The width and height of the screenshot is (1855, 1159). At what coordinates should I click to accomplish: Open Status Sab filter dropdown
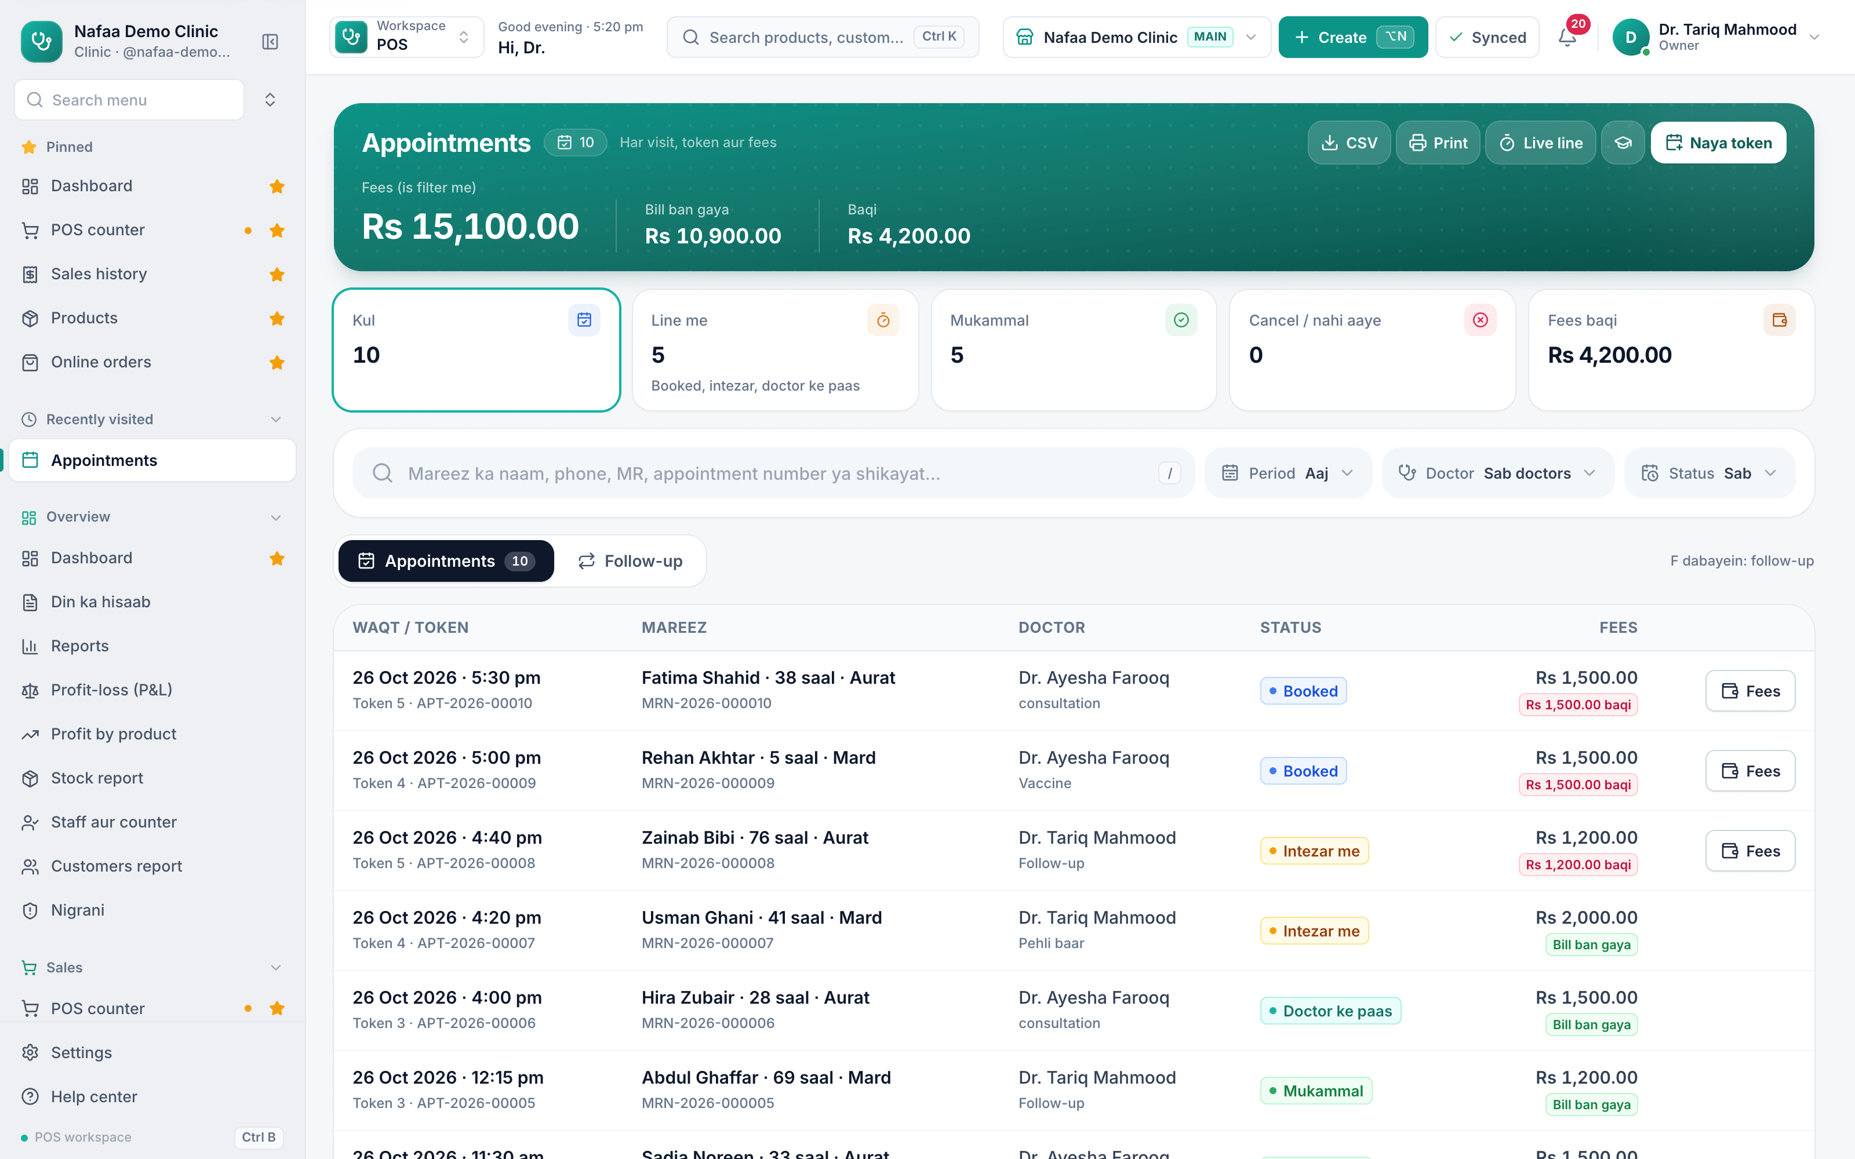(x=1709, y=473)
